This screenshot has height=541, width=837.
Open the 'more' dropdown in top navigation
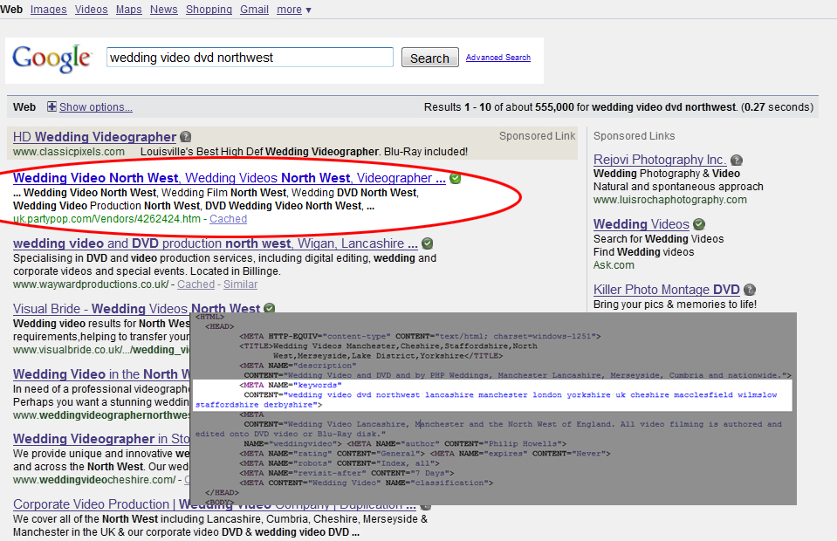pos(293,10)
